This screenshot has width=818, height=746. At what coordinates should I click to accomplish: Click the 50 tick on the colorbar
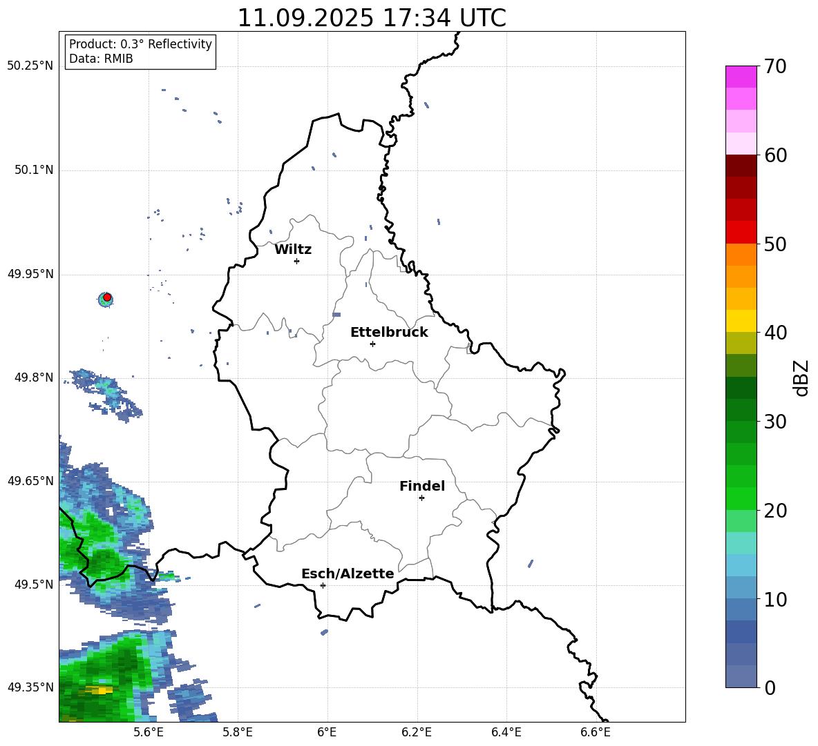pos(775,244)
